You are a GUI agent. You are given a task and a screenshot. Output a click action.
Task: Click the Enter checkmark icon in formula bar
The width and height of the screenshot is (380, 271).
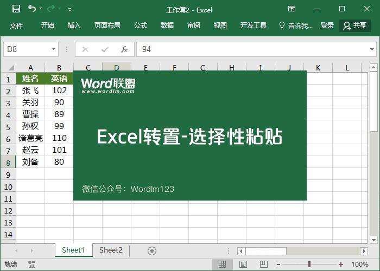pyautogui.click(x=105, y=49)
